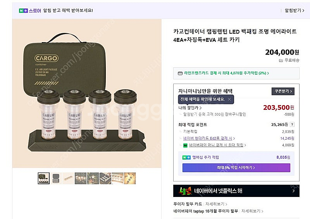Click the credit card icon in benefit banner
The height and width of the screenshot is (219, 310).
pyautogui.click(x=180, y=73)
